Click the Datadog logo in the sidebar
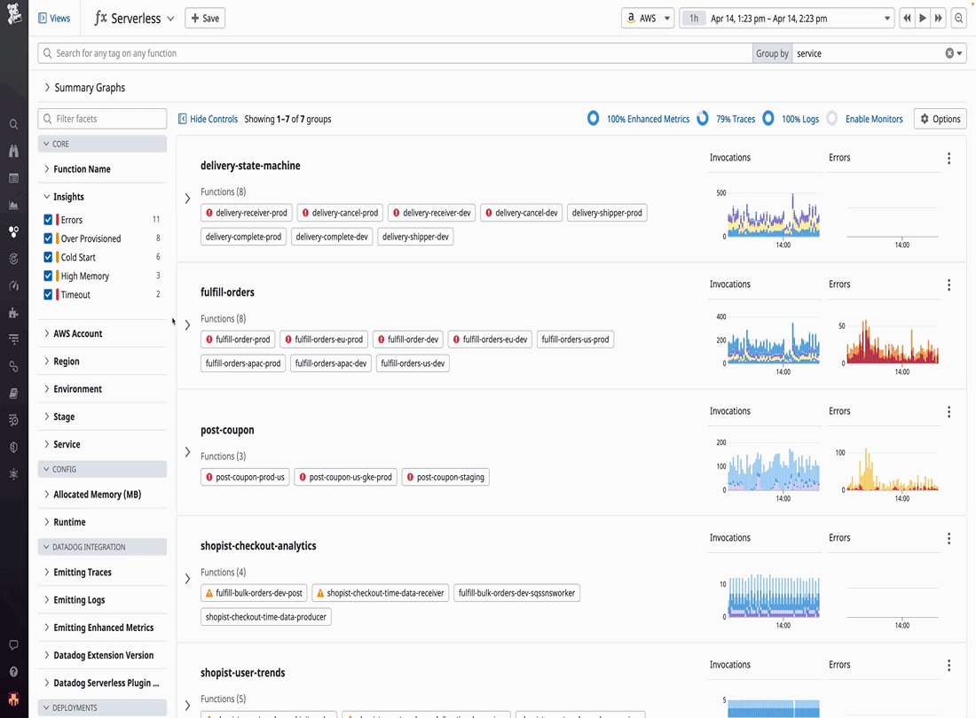 click(13, 13)
